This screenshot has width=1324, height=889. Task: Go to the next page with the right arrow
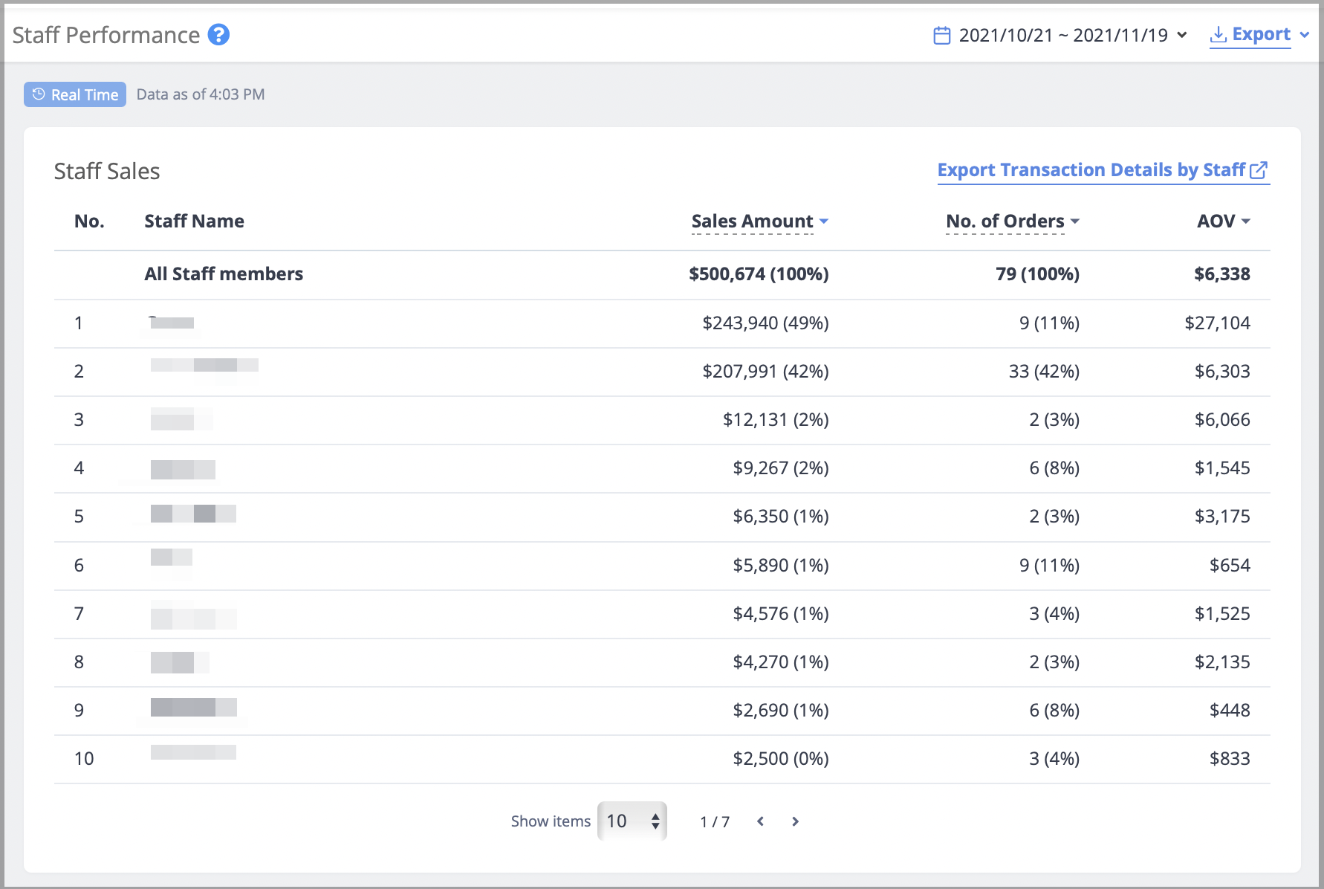[795, 821]
